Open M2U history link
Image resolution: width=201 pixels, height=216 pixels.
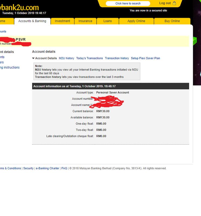[66, 58]
